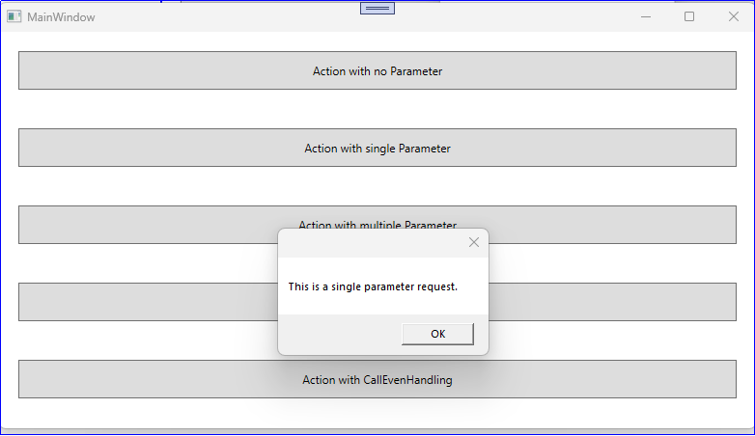Minimize the MainWindow window

click(646, 16)
